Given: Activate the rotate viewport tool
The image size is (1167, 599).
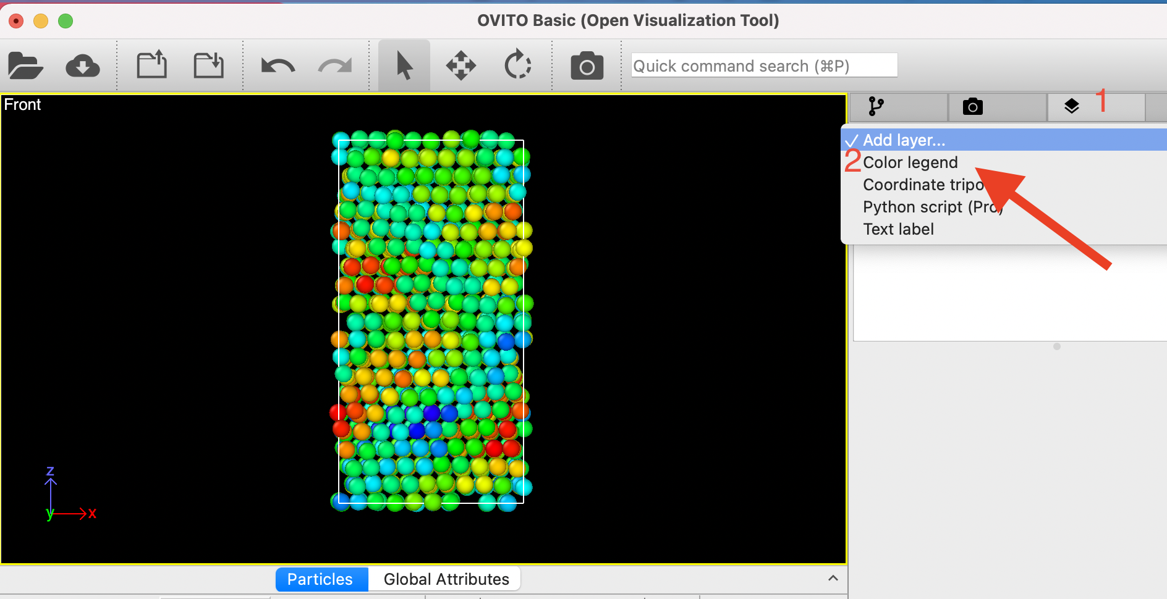Looking at the screenshot, I should tap(518, 65).
